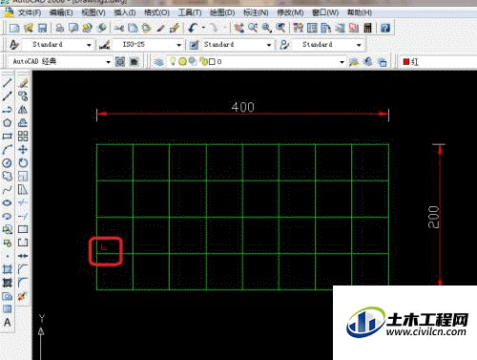The image size is (477, 360).
Task: Pick the Polyline tool
Action: pyautogui.click(x=8, y=110)
